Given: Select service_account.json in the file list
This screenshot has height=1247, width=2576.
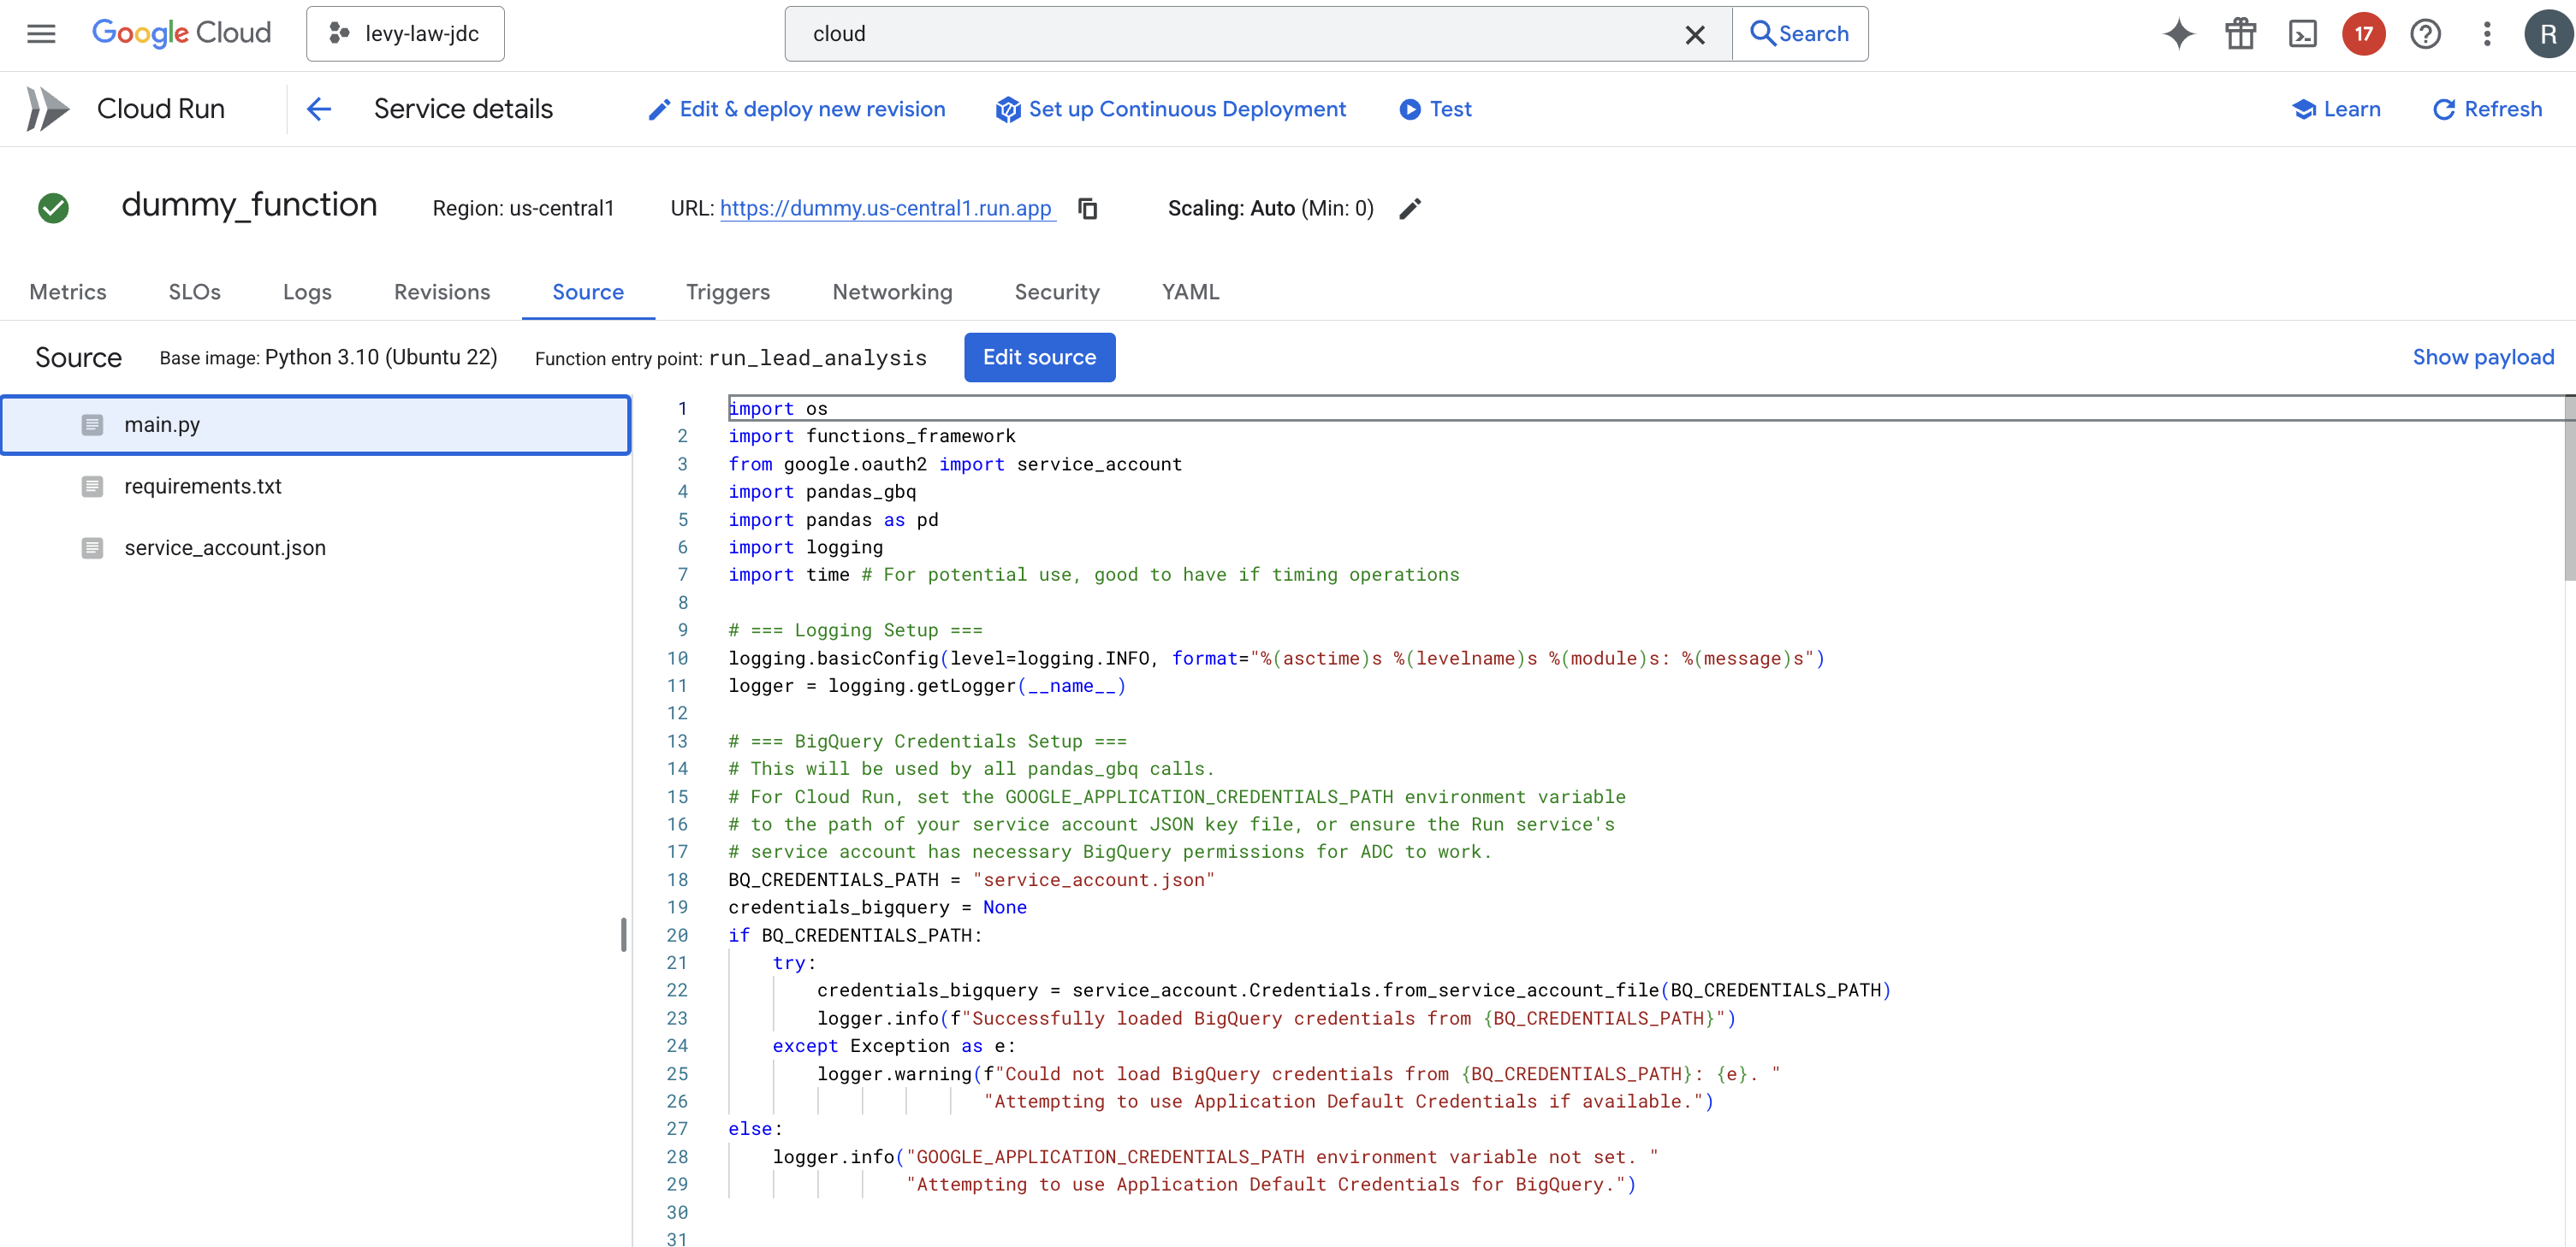Looking at the screenshot, I should click(x=315, y=547).
